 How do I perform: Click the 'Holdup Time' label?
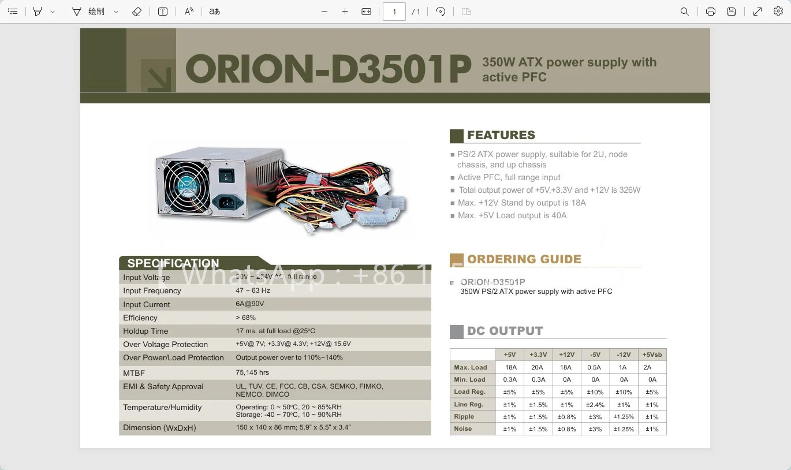tap(145, 331)
